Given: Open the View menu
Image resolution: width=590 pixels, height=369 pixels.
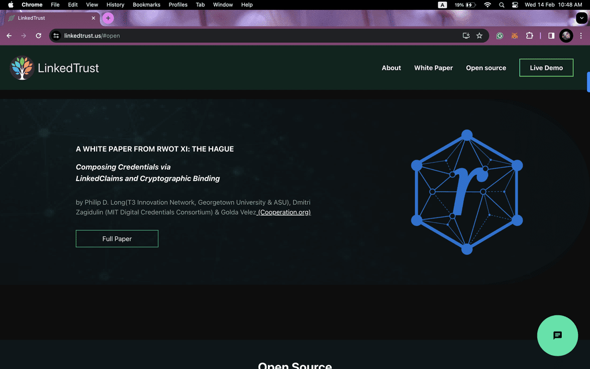Looking at the screenshot, I should coord(92,5).
